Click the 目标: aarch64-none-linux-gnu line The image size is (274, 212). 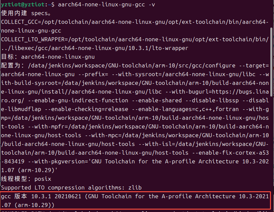pos(48,57)
